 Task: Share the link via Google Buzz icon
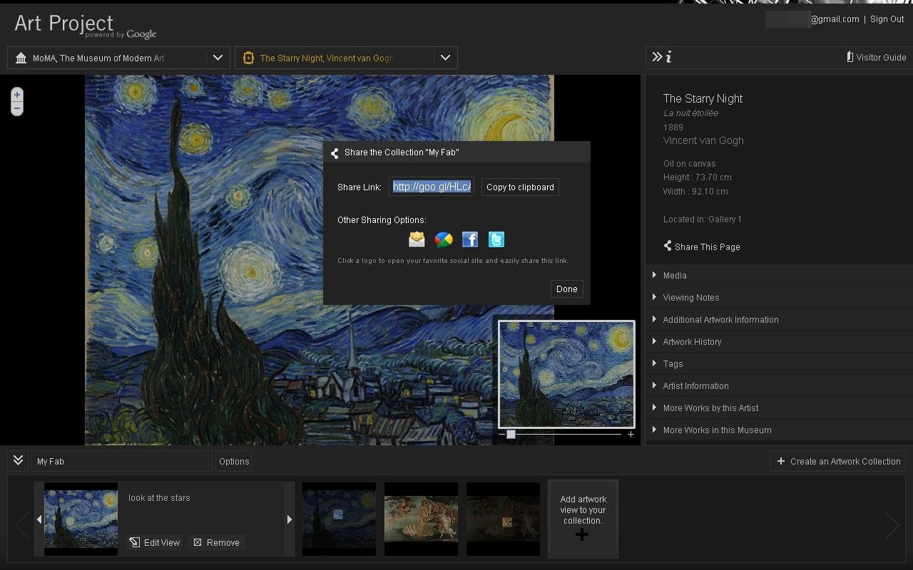443,239
